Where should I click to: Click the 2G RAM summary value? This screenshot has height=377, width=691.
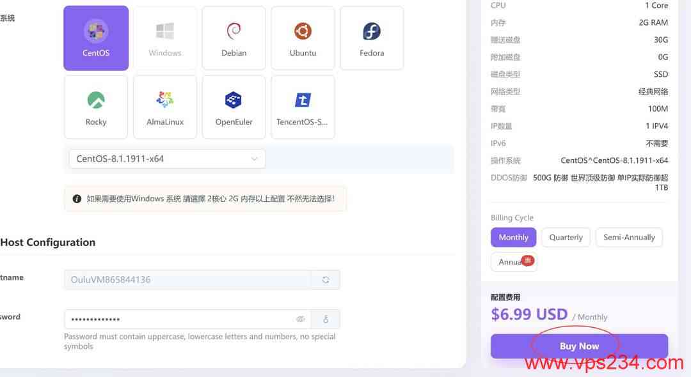click(x=653, y=22)
